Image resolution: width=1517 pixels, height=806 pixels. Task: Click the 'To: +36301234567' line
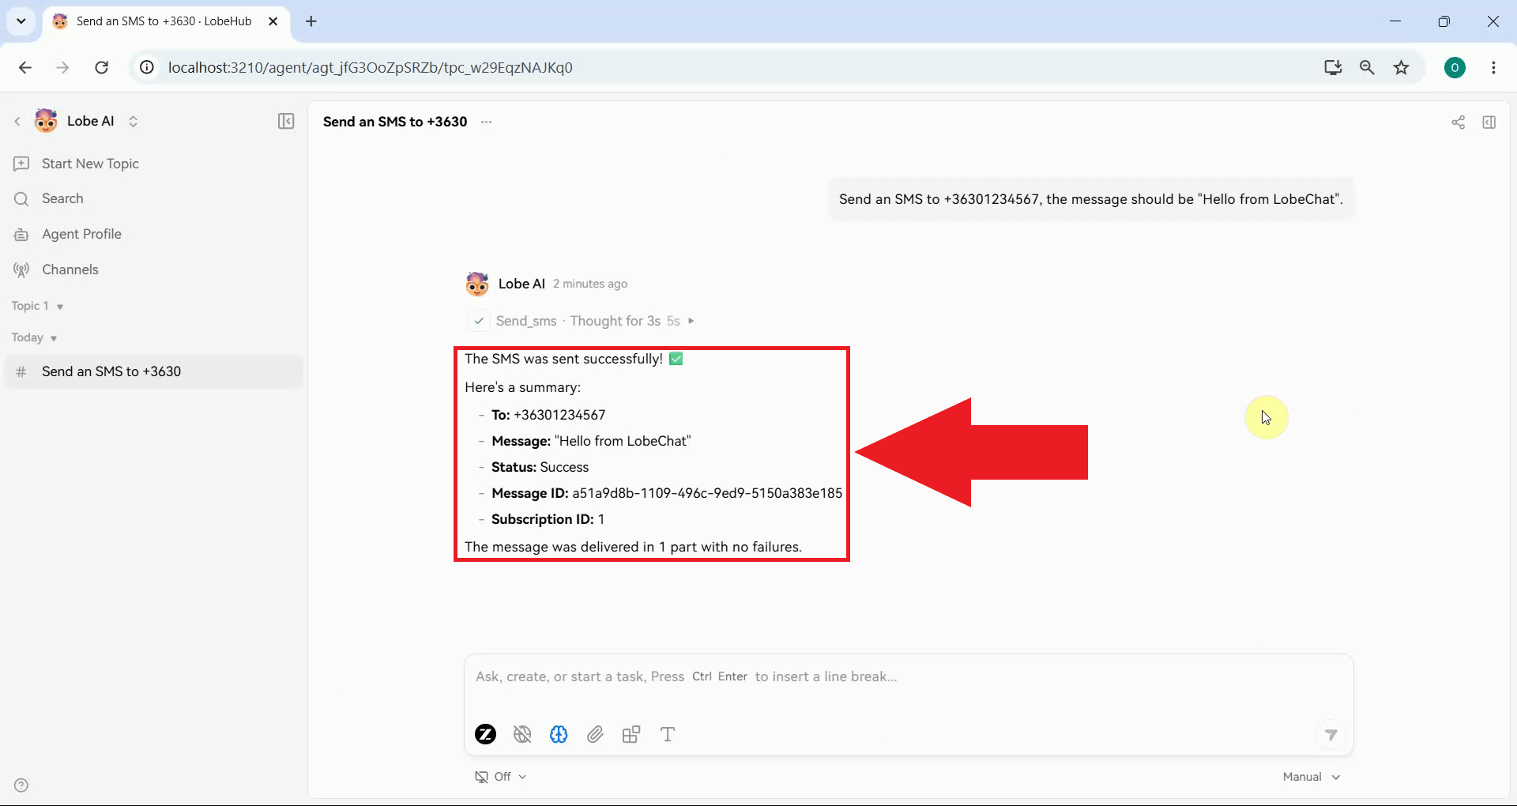point(548,415)
